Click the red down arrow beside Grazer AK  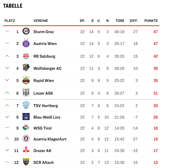(x=7, y=150)
